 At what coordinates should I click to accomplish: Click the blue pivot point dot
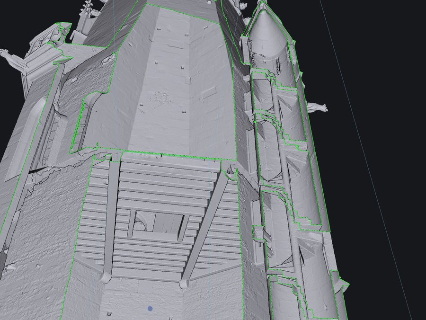tap(150, 309)
